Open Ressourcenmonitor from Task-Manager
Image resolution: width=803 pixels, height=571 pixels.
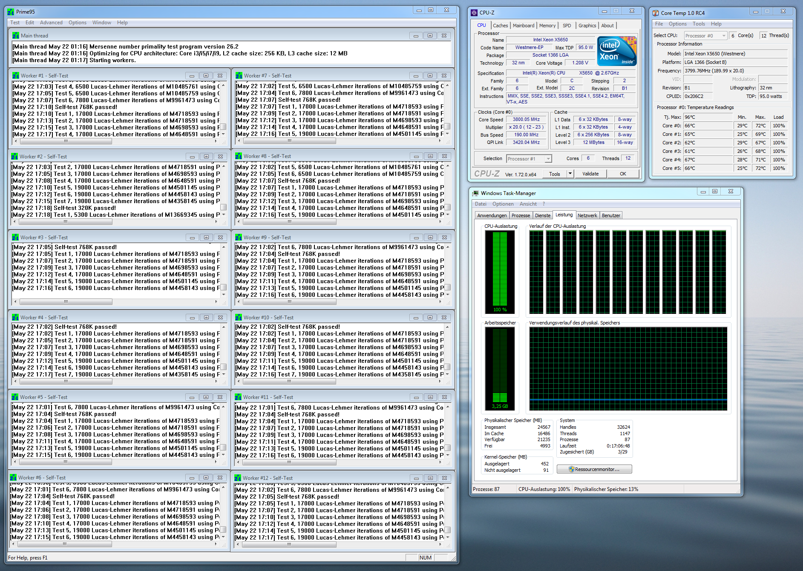point(594,469)
